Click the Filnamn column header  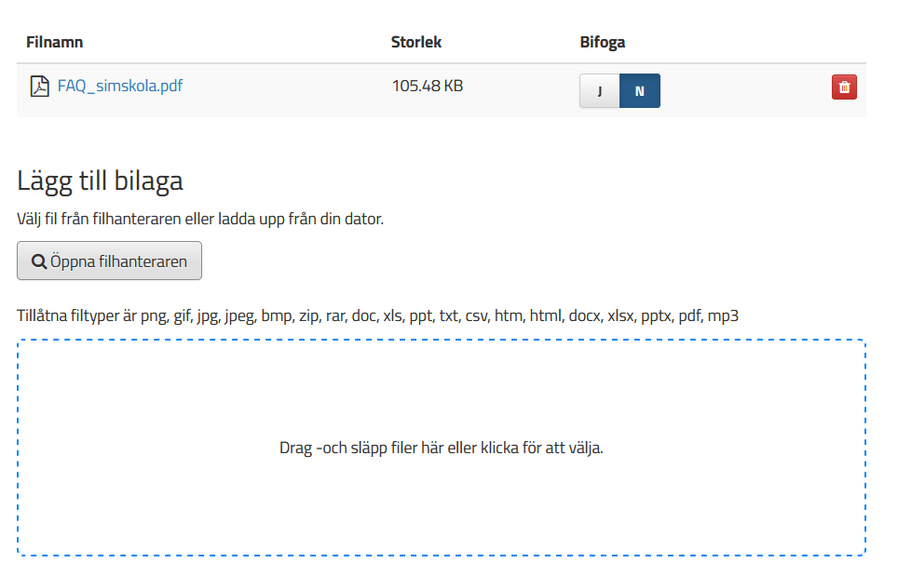point(54,42)
